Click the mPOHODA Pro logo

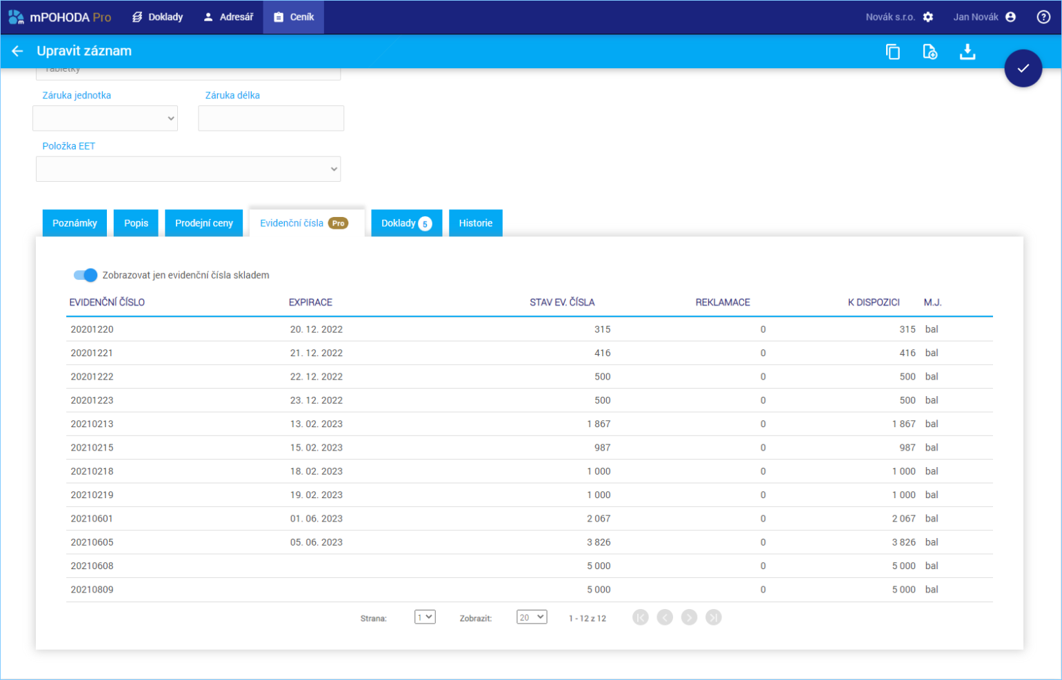tap(59, 17)
